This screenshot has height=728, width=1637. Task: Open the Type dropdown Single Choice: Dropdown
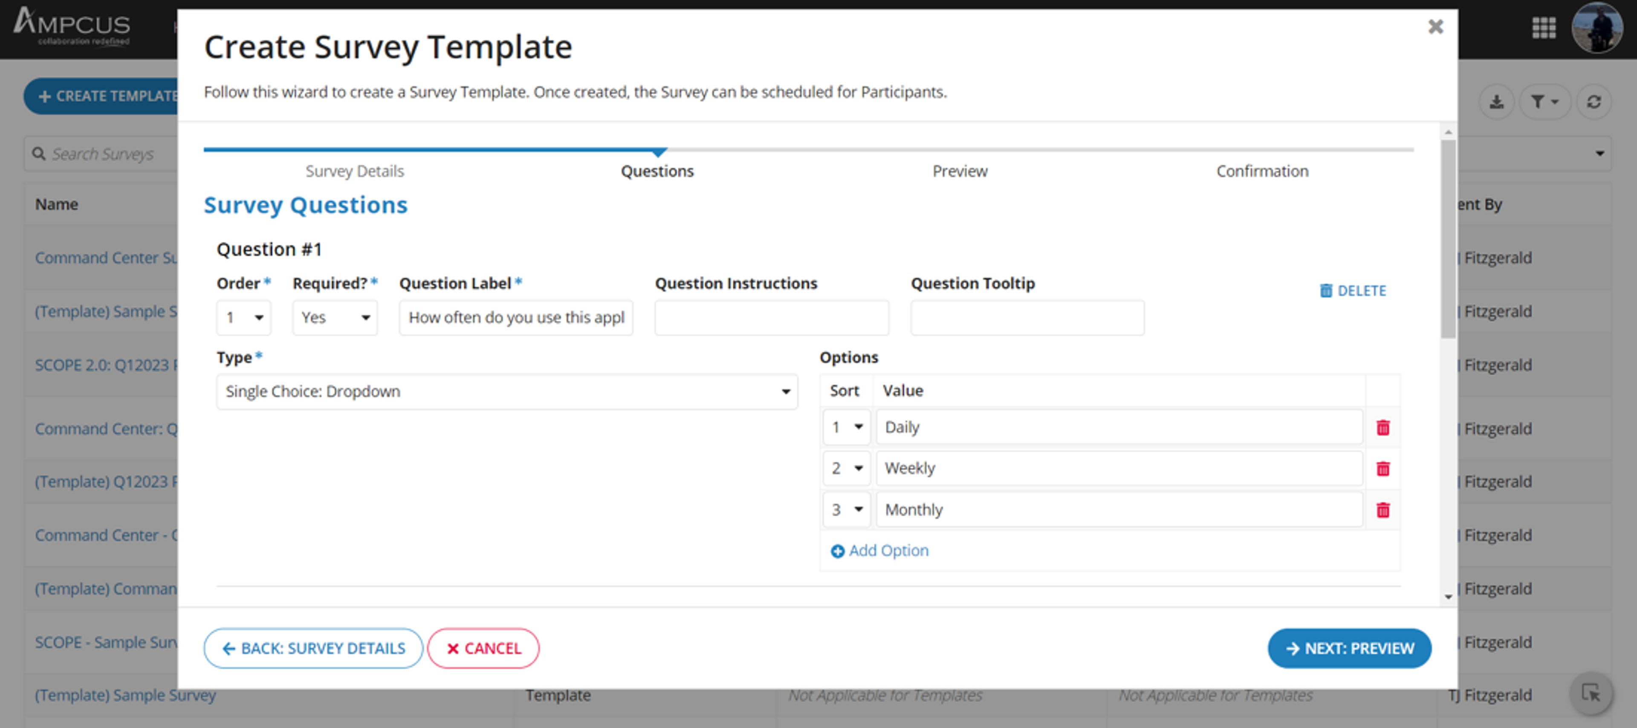[x=507, y=392]
